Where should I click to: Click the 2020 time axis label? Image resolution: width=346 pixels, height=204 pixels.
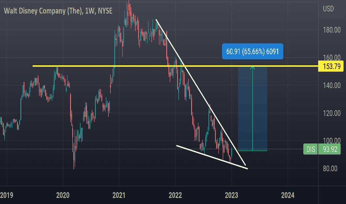coord(63,195)
